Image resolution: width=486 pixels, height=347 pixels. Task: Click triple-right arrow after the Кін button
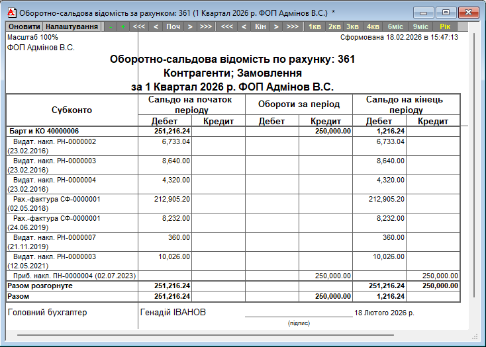tap(293, 26)
